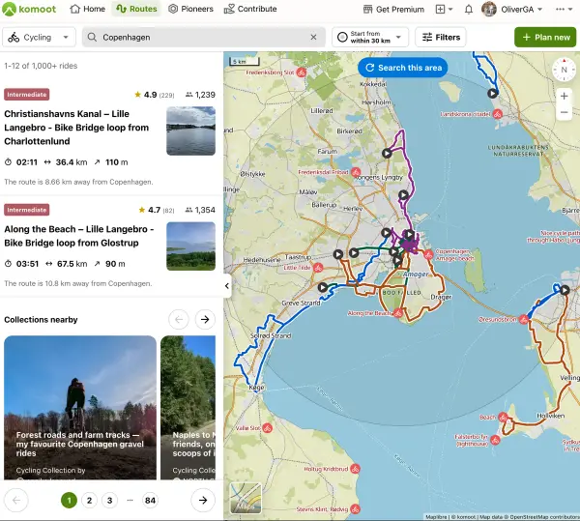Open OliverGA profile avatar
This screenshot has height=521, width=580.
pos(489,10)
